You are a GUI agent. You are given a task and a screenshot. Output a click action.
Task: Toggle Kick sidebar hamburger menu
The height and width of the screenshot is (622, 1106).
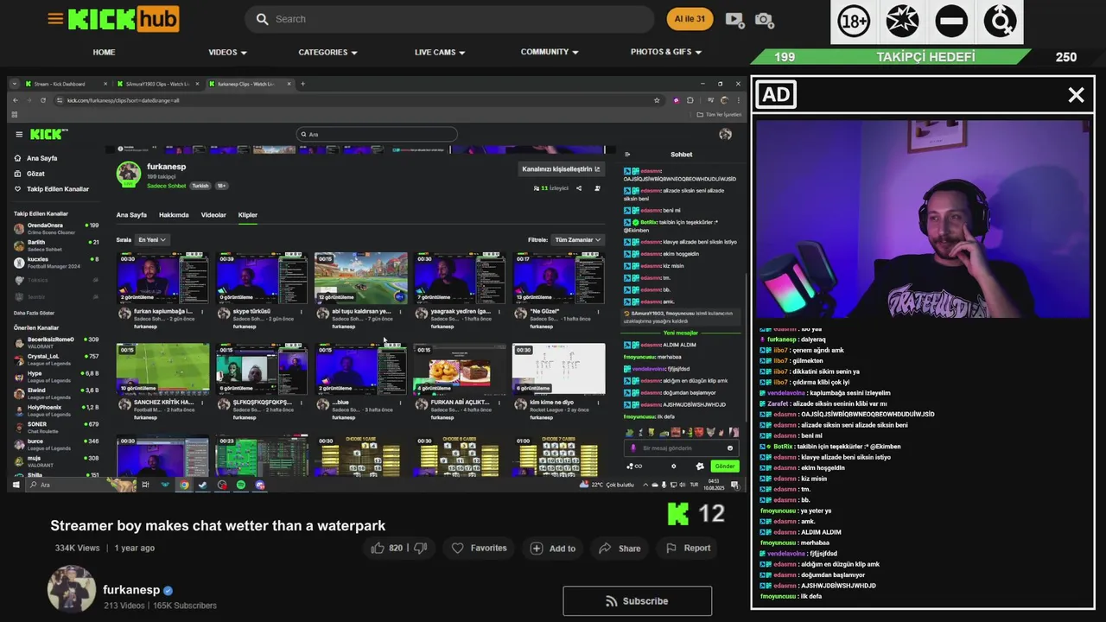pyautogui.click(x=19, y=134)
